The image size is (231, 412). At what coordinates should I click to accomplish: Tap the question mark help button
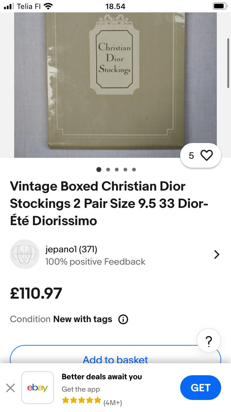click(209, 341)
